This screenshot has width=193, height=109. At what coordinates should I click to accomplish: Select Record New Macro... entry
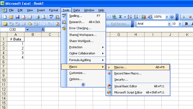click(138, 73)
